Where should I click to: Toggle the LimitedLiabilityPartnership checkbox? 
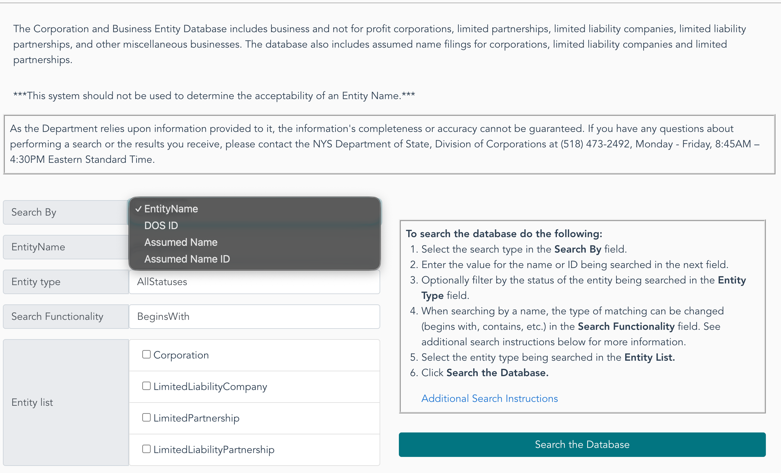146,449
